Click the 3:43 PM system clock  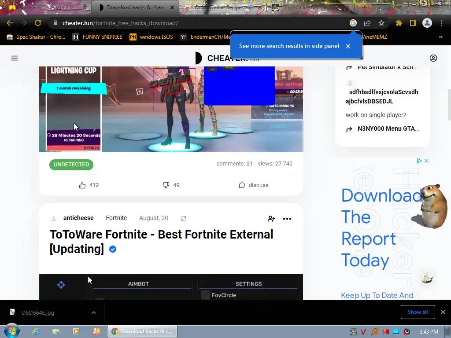(x=429, y=332)
